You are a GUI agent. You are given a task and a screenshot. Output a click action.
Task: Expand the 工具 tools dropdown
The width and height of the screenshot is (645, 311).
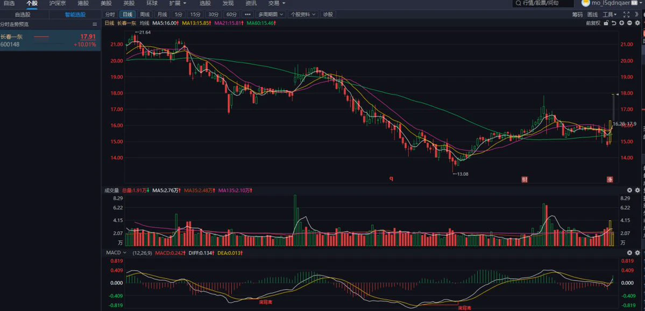(x=610, y=15)
